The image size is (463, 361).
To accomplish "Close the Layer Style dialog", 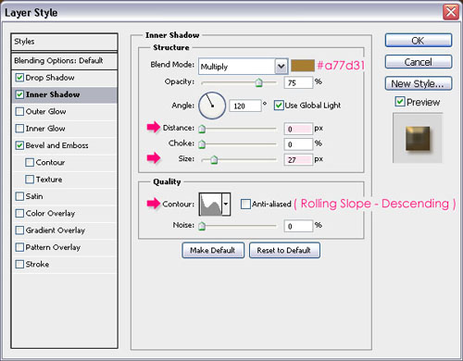I will 451,12.
